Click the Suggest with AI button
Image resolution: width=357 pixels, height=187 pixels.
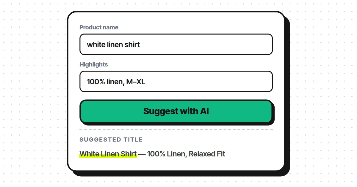click(176, 111)
